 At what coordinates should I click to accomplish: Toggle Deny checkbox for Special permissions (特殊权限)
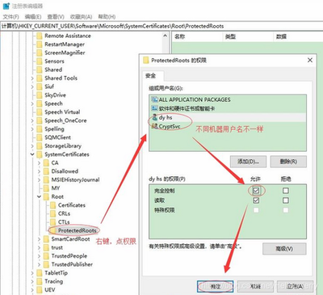click(286, 210)
